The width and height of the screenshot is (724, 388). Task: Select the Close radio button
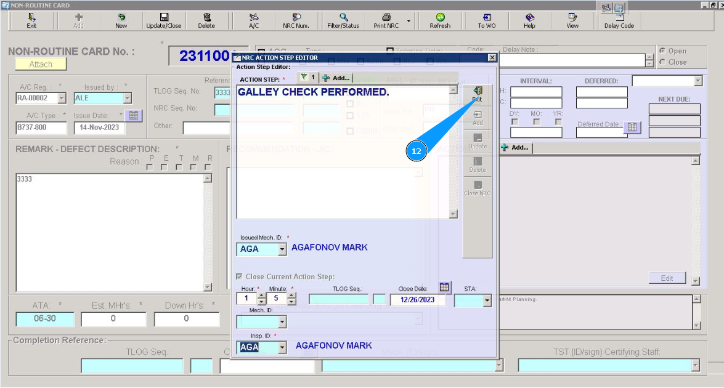point(662,62)
